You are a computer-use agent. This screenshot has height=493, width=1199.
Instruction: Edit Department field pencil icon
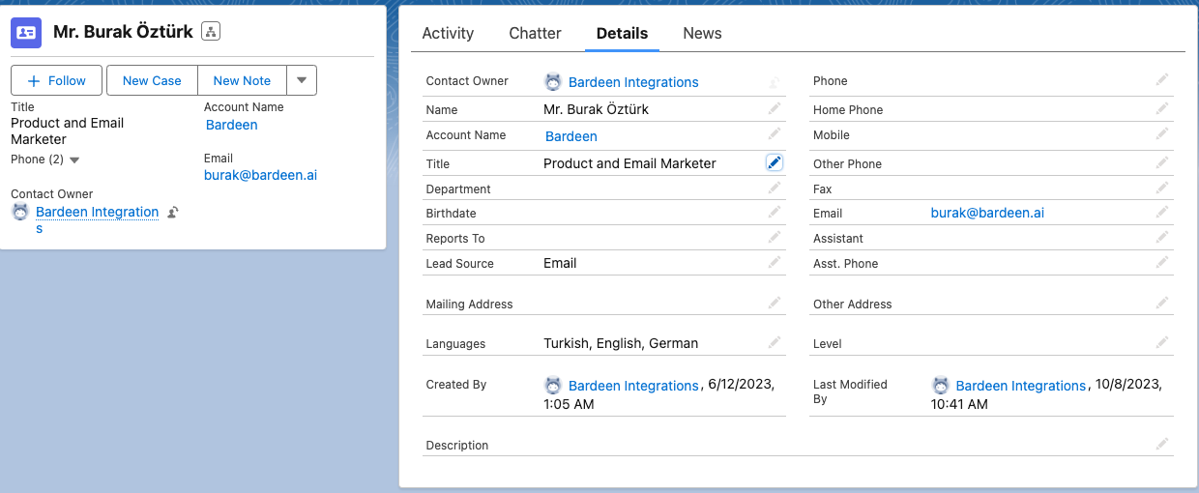(775, 188)
